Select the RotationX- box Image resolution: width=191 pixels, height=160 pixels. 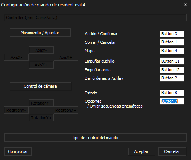16,110
